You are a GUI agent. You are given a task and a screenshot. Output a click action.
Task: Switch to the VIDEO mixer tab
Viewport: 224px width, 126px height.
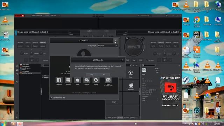(x=106, y=31)
